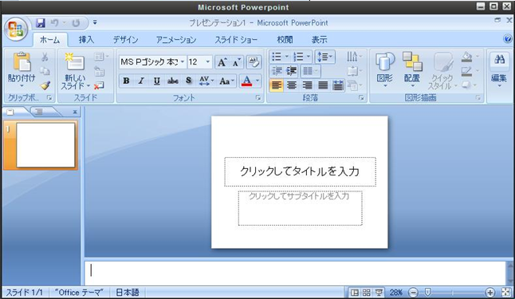Toggle bold formatting
The image size is (515, 299).
(x=126, y=81)
